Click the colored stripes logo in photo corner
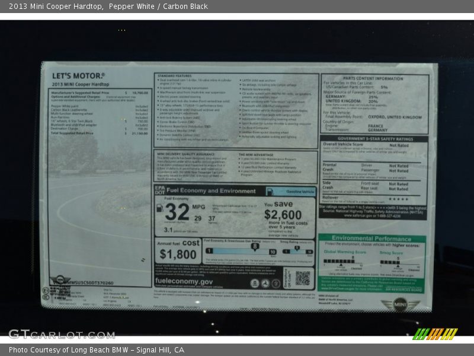 435,334
